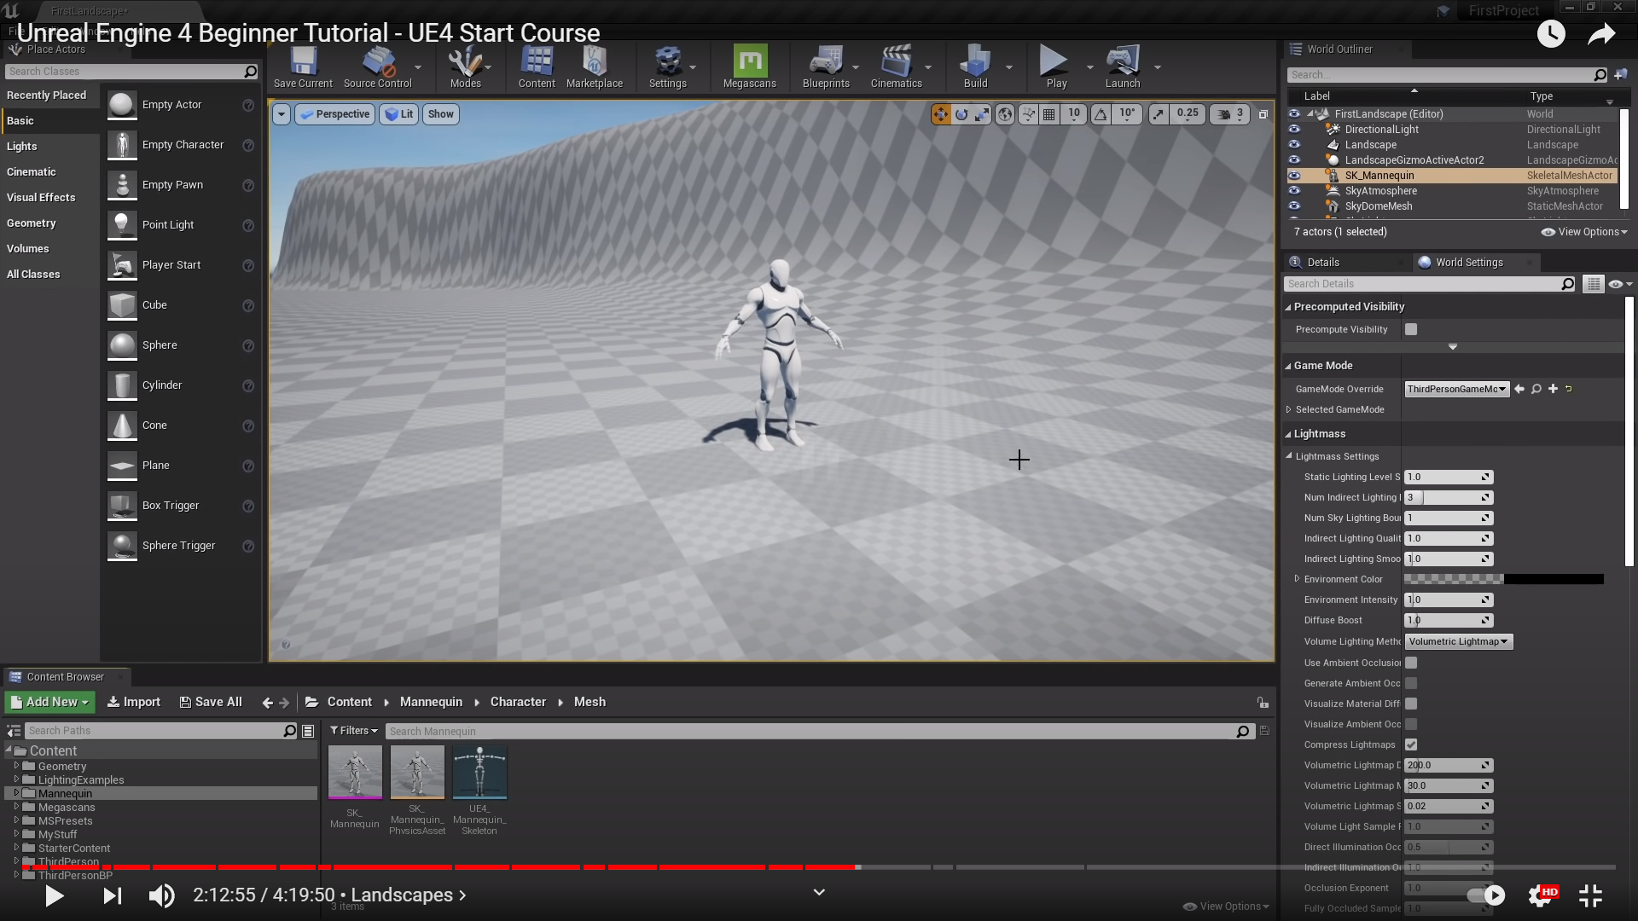The height and width of the screenshot is (921, 1638).
Task: Click the Build toolbar icon
Action: pyautogui.click(x=975, y=67)
